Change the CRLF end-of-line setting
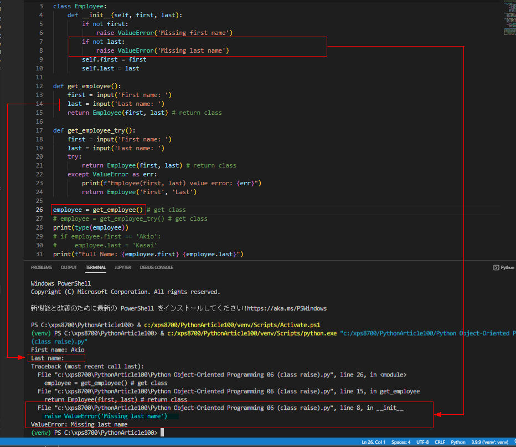This screenshot has width=516, height=447. [440, 442]
